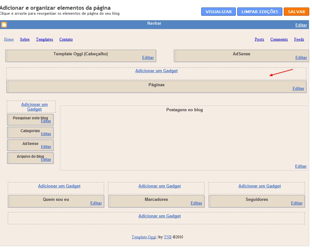The width and height of the screenshot is (312, 248).
Task: Click the Navbar title text
Action: 154,23
